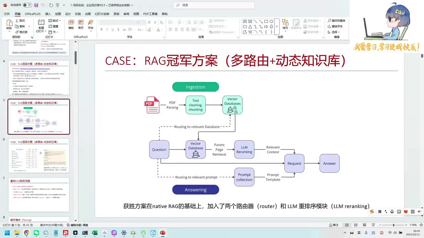Switch to the 设计 (Design) tab
424x238 pixels.
click(x=68, y=14)
